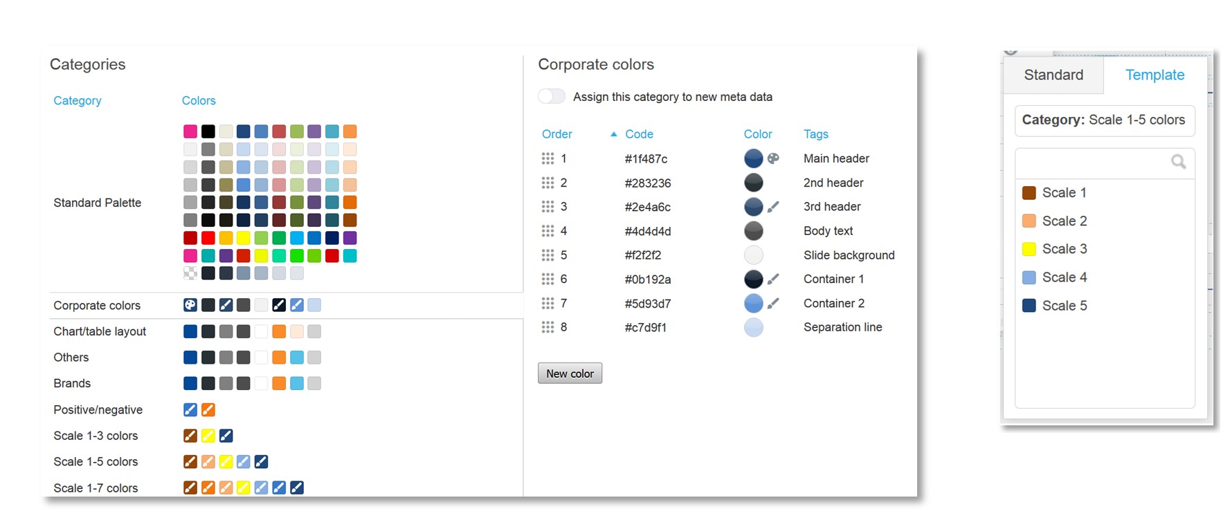Image resolution: width=1230 pixels, height=518 pixels.
Task: Click the drag handle of order row 8
Action: (x=548, y=327)
